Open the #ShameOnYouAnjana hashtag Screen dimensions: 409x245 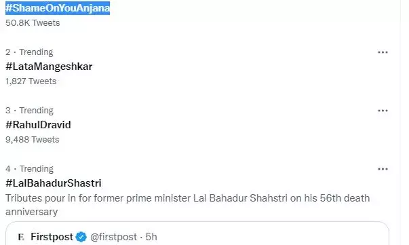pos(58,8)
